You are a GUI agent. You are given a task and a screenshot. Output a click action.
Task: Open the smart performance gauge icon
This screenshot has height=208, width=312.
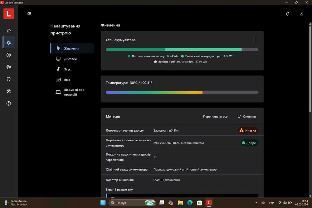[x=8, y=67]
